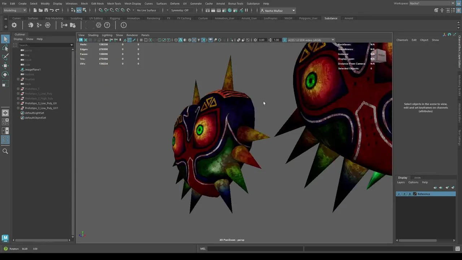Viewport: 462px width, 260px height.
Task: Click the viewport gamma value field 1.00
Action: [276, 40]
